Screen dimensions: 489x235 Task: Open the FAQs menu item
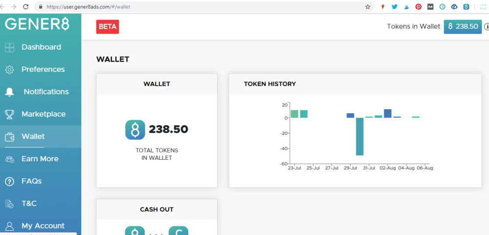tap(31, 181)
